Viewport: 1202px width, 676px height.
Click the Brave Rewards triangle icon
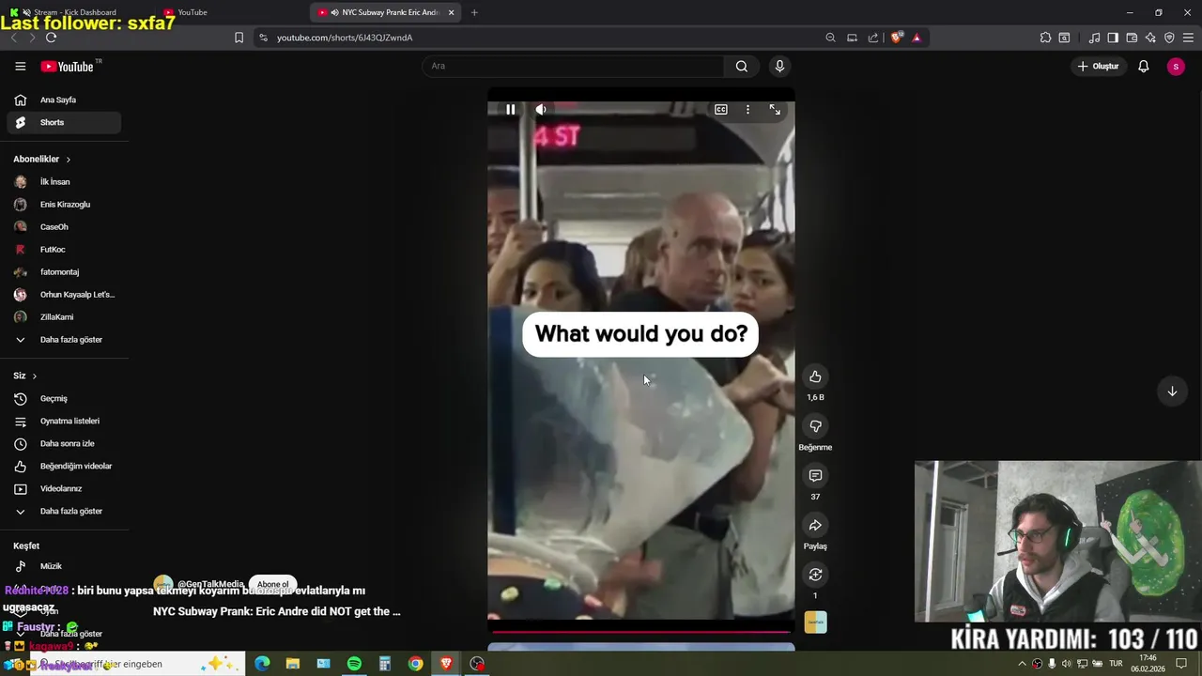click(917, 38)
